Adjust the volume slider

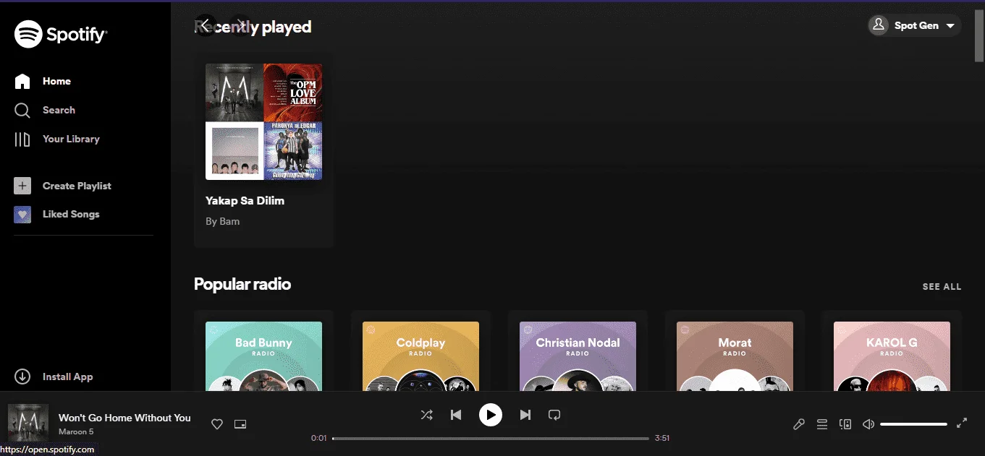pyautogui.click(x=914, y=424)
